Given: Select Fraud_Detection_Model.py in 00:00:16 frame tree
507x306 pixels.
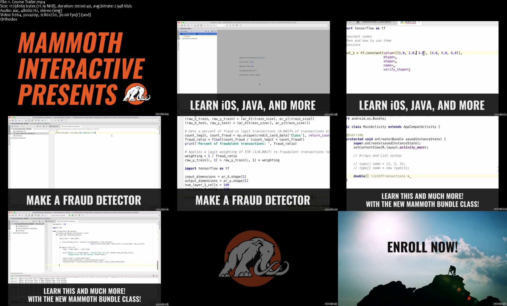Looking at the screenshot, I should [24, 133].
